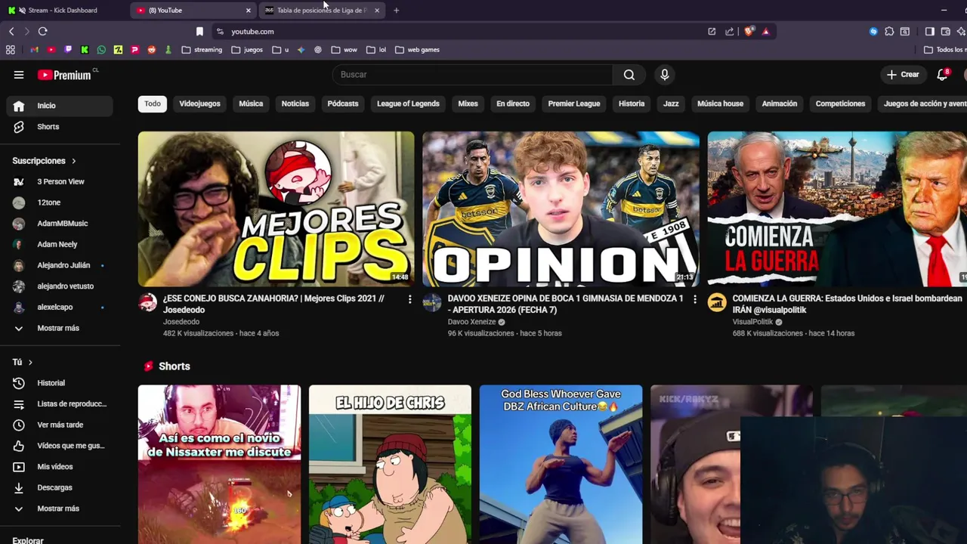The height and width of the screenshot is (544, 967).
Task: Open a new browser tab
Action: click(x=396, y=11)
